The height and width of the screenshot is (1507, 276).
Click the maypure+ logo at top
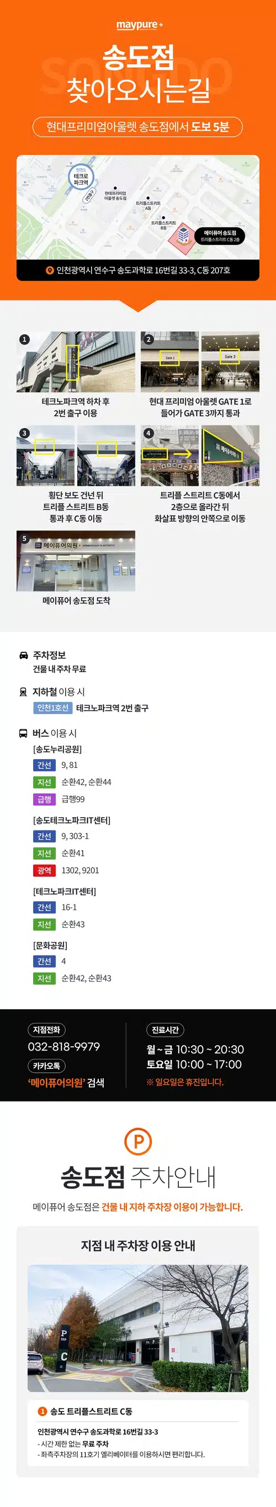pyautogui.click(x=140, y=25)
